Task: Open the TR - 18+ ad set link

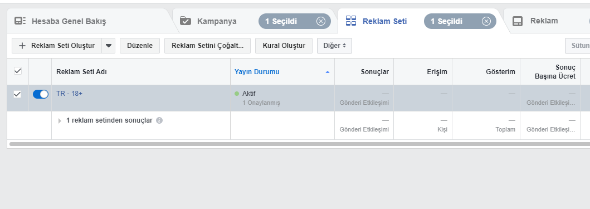Action: pos(69,94)
